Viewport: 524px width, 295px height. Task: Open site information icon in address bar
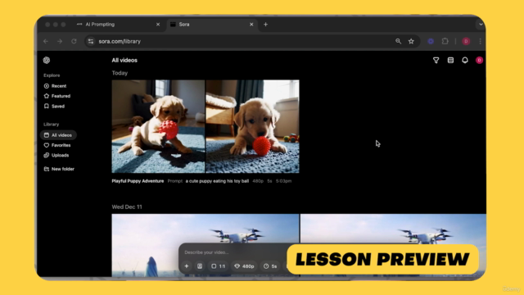pos(91,42)
